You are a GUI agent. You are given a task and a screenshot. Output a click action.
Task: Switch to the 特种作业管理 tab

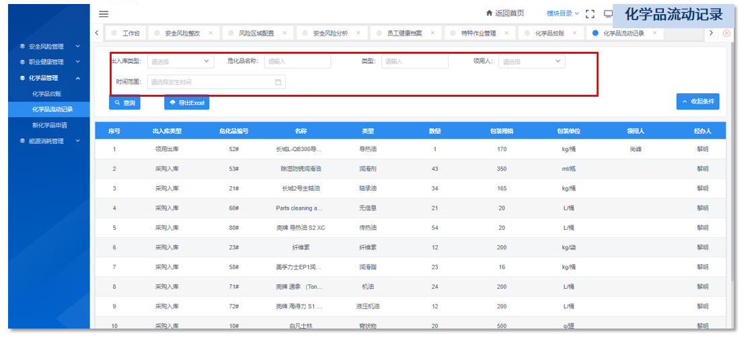click(x=478, y=33)
